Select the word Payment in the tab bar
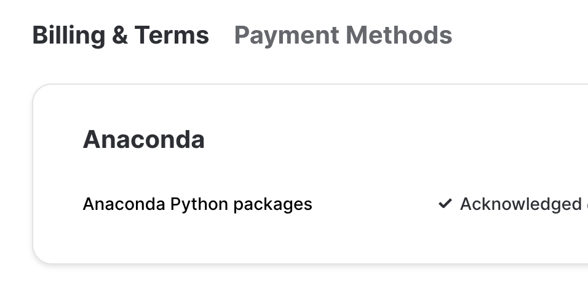This screenshot has width=588, height=286. coord(279,36)
